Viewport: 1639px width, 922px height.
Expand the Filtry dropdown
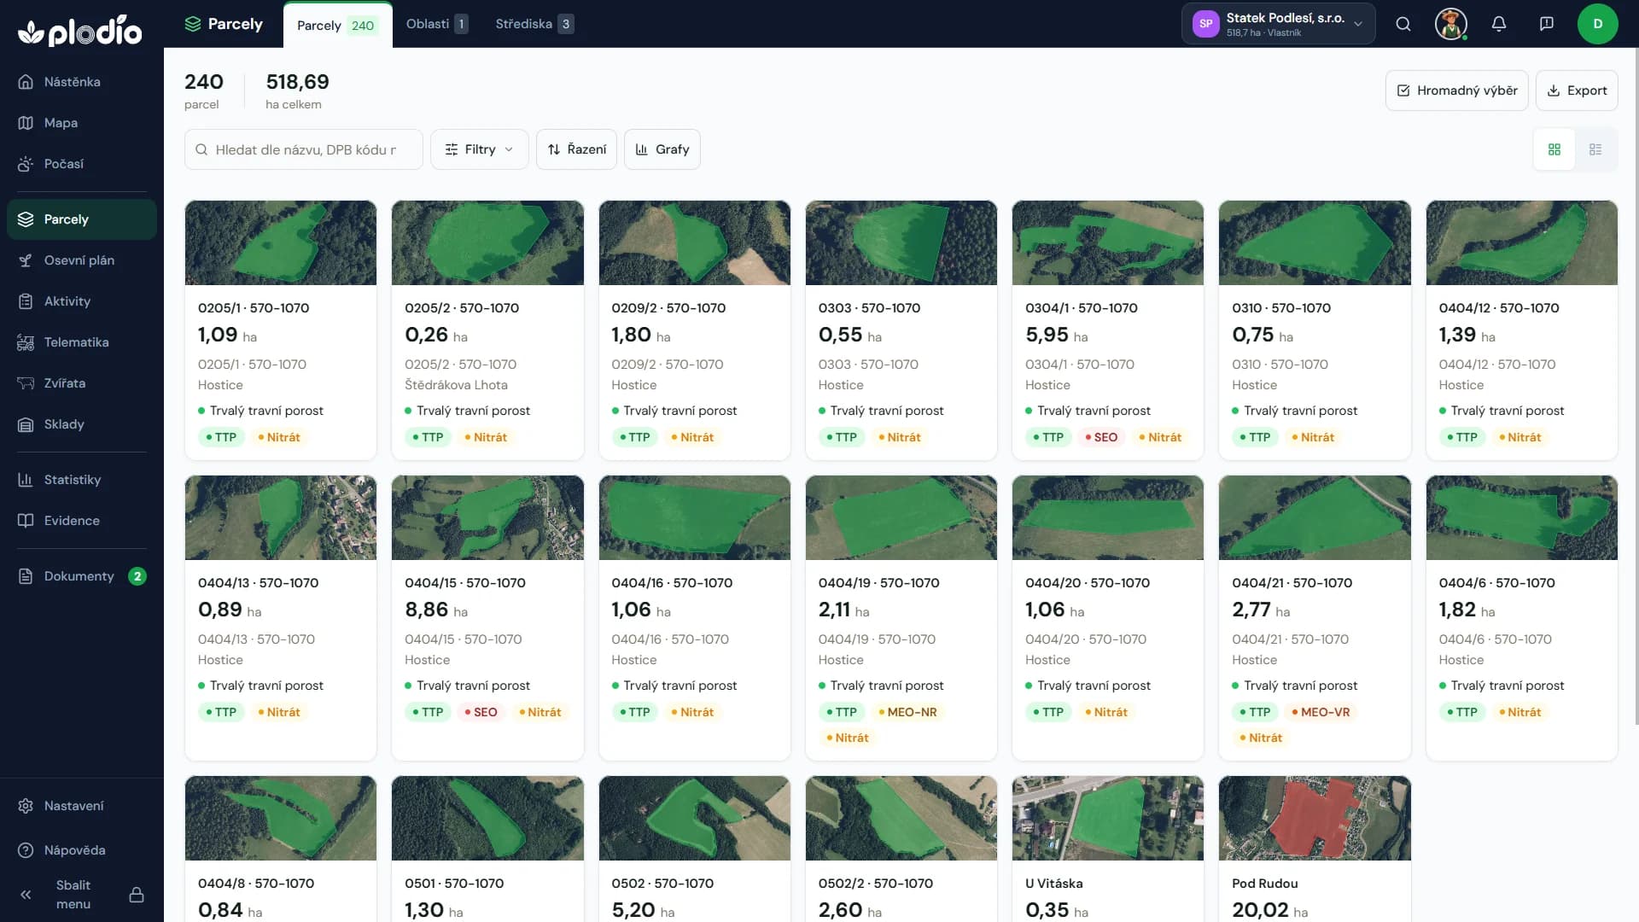[480, 149]
